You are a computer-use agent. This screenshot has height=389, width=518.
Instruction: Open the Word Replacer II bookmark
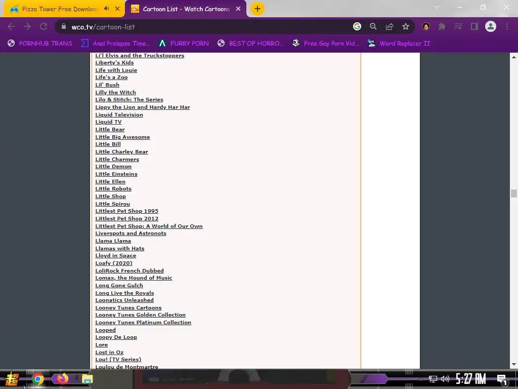(399, 44)
